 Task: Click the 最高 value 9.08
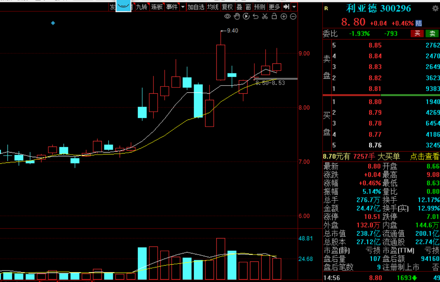click(433, 175)
